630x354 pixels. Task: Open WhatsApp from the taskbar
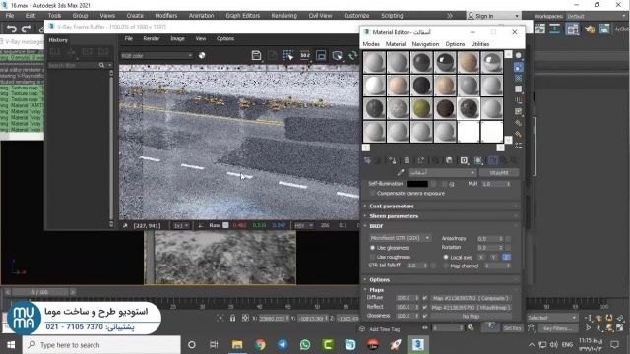click(x=305, y=344)
